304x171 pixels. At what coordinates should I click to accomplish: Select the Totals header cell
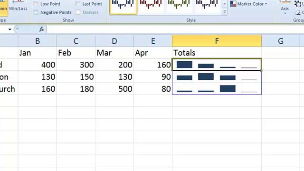click(x=217, y=53)
